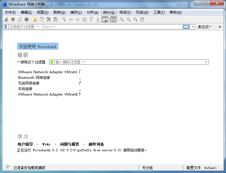The image size is (226, 173).
Task: Find a packet using magnifier icon
Action: click(64, 19)
